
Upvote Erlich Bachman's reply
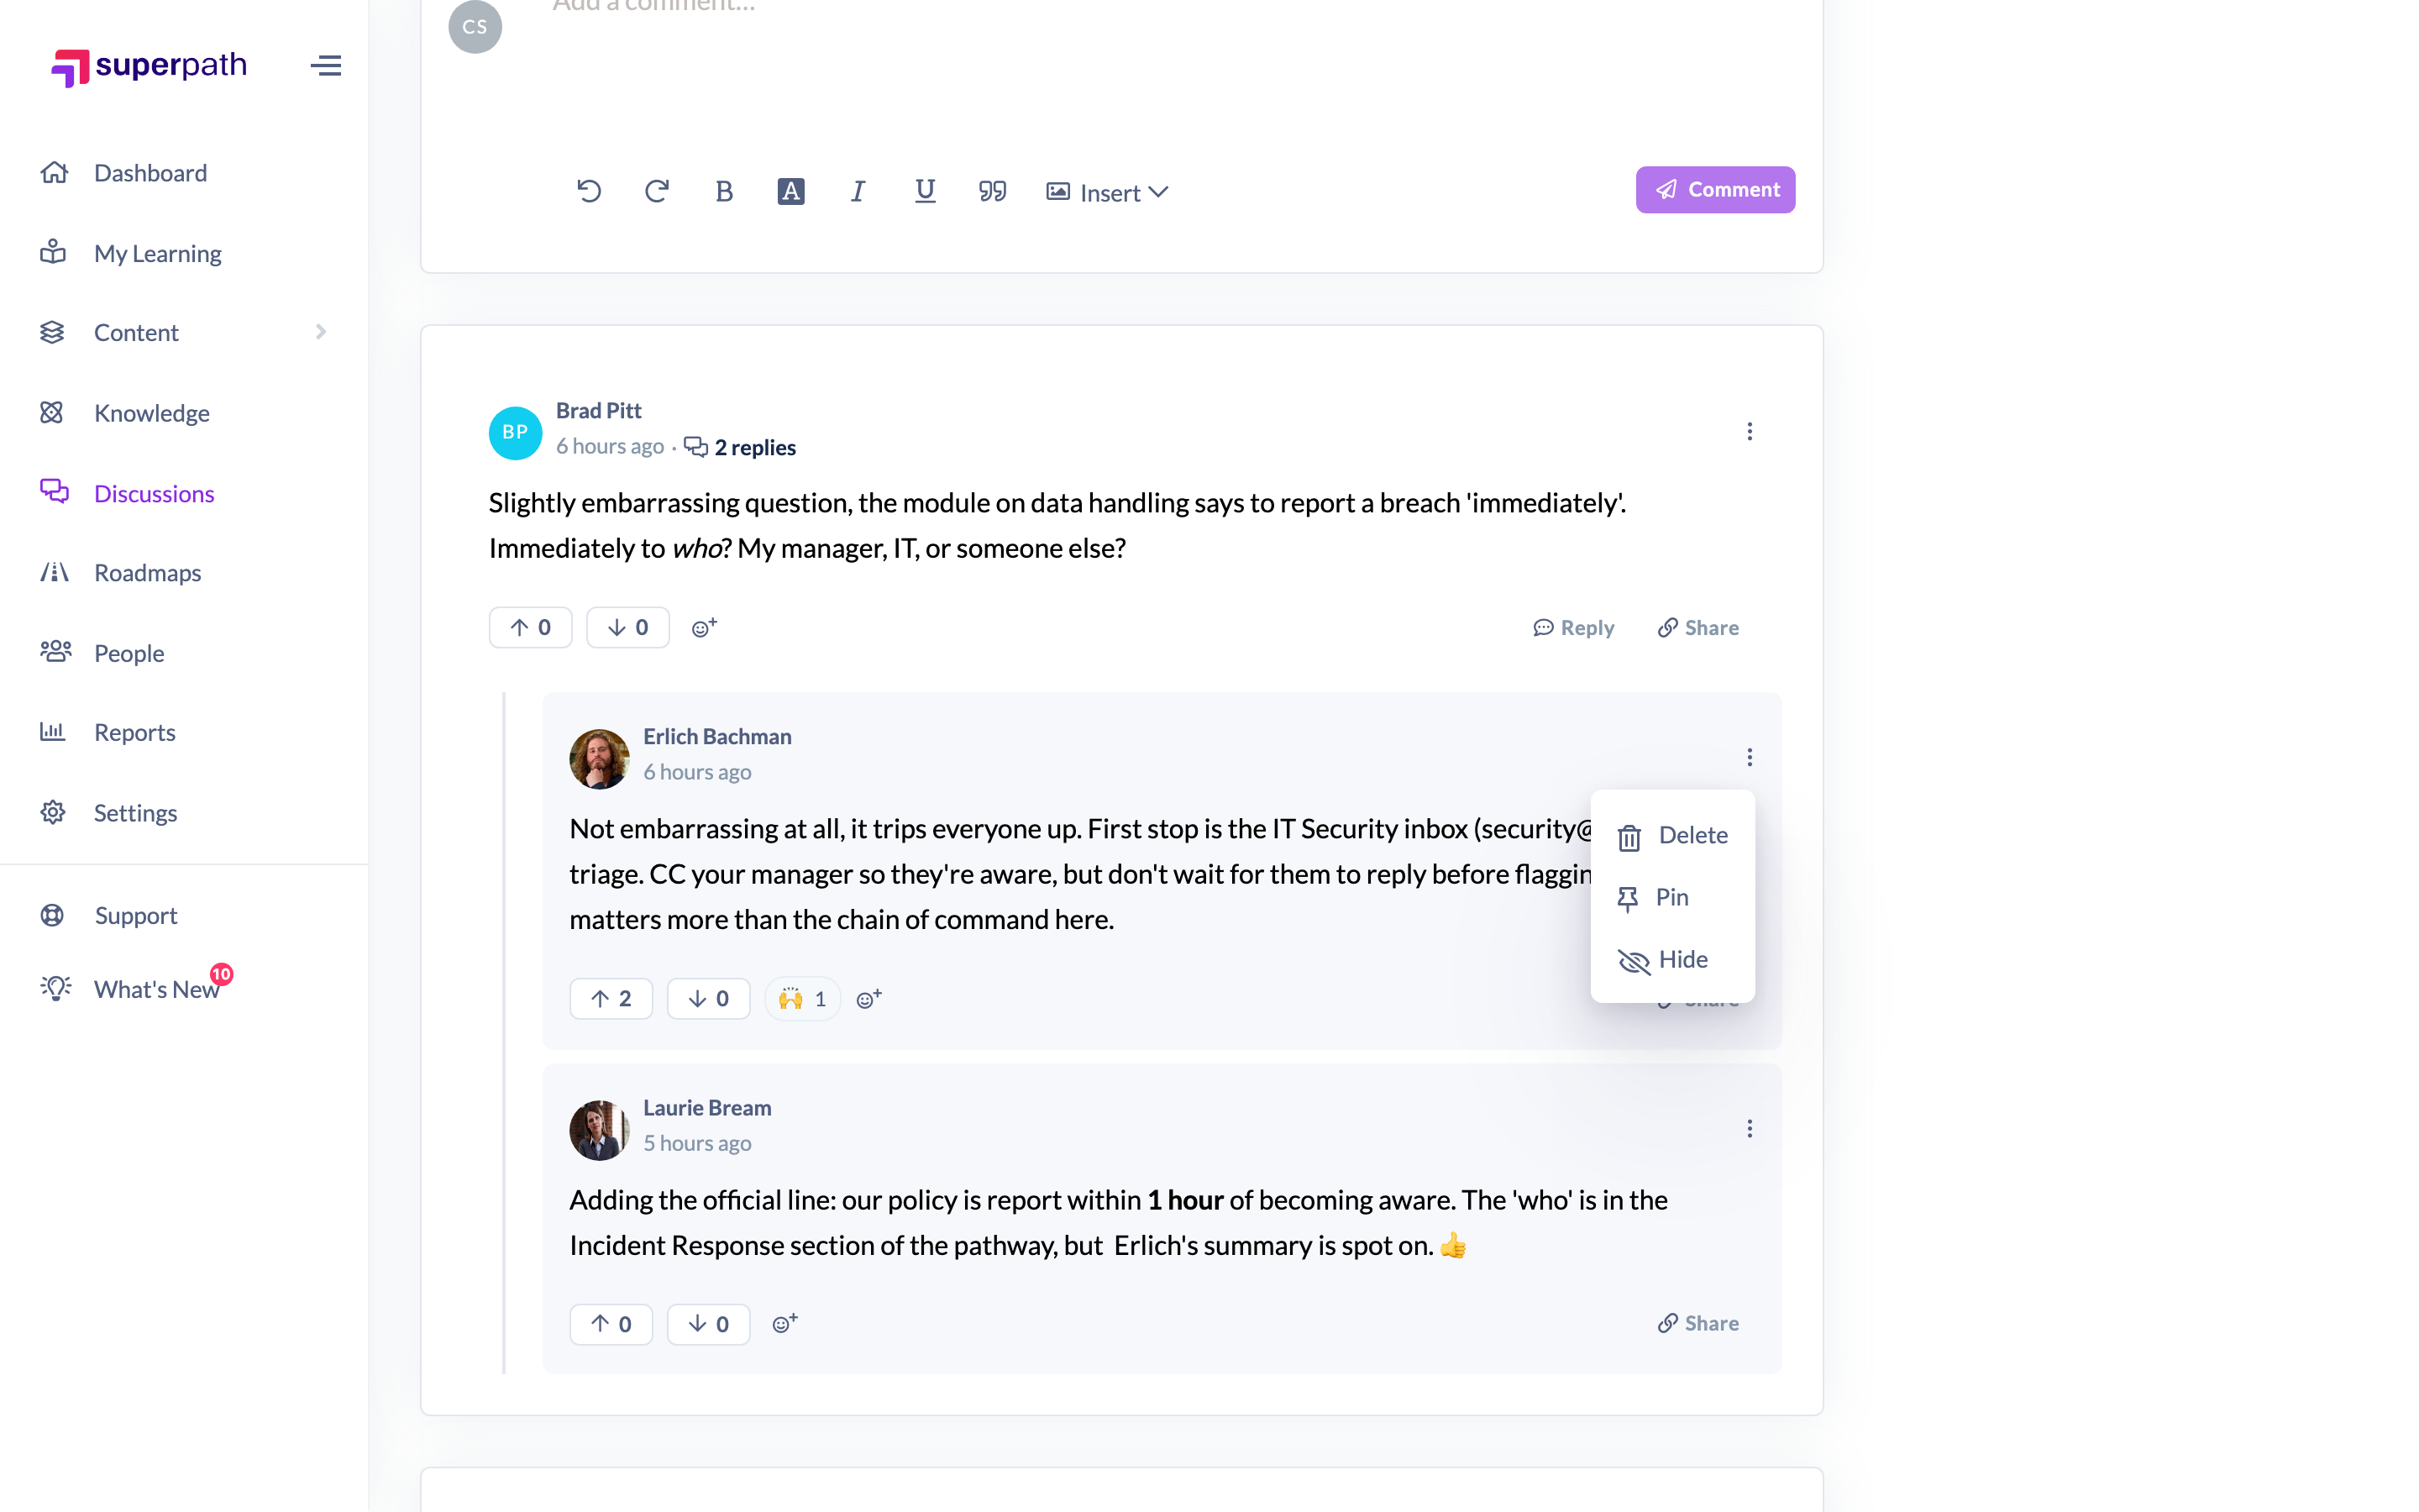pos(611,999)
